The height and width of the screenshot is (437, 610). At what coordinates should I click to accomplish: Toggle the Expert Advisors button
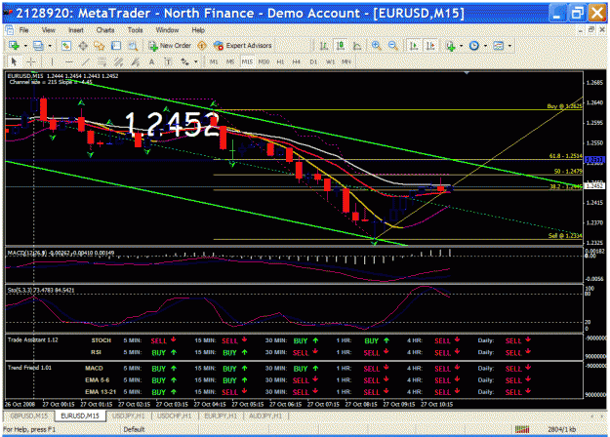click(242, 46)
